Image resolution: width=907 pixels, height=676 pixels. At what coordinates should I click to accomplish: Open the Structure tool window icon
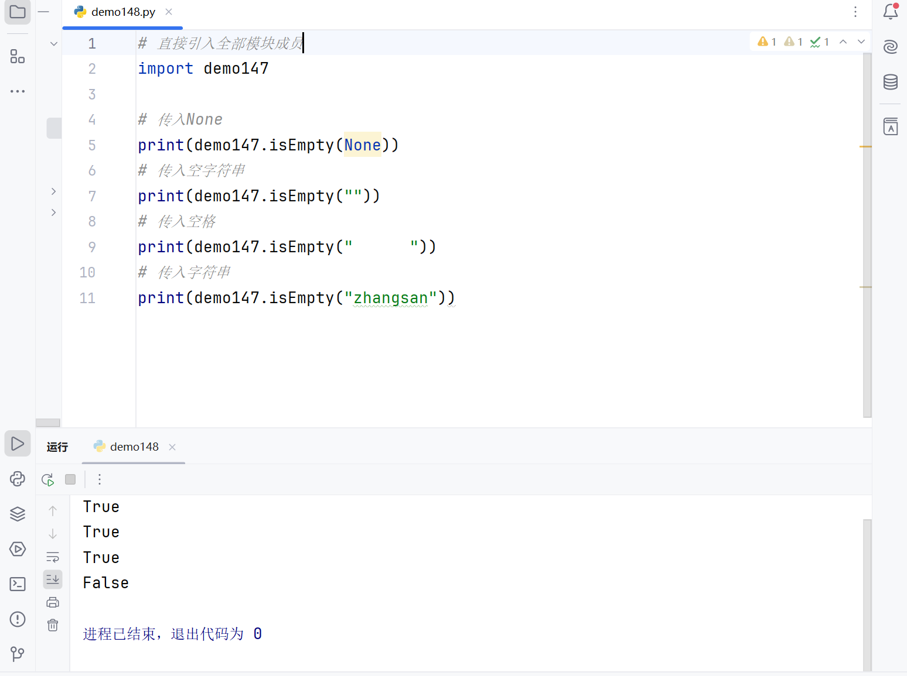pyautogui.click(x=18, y=56)
